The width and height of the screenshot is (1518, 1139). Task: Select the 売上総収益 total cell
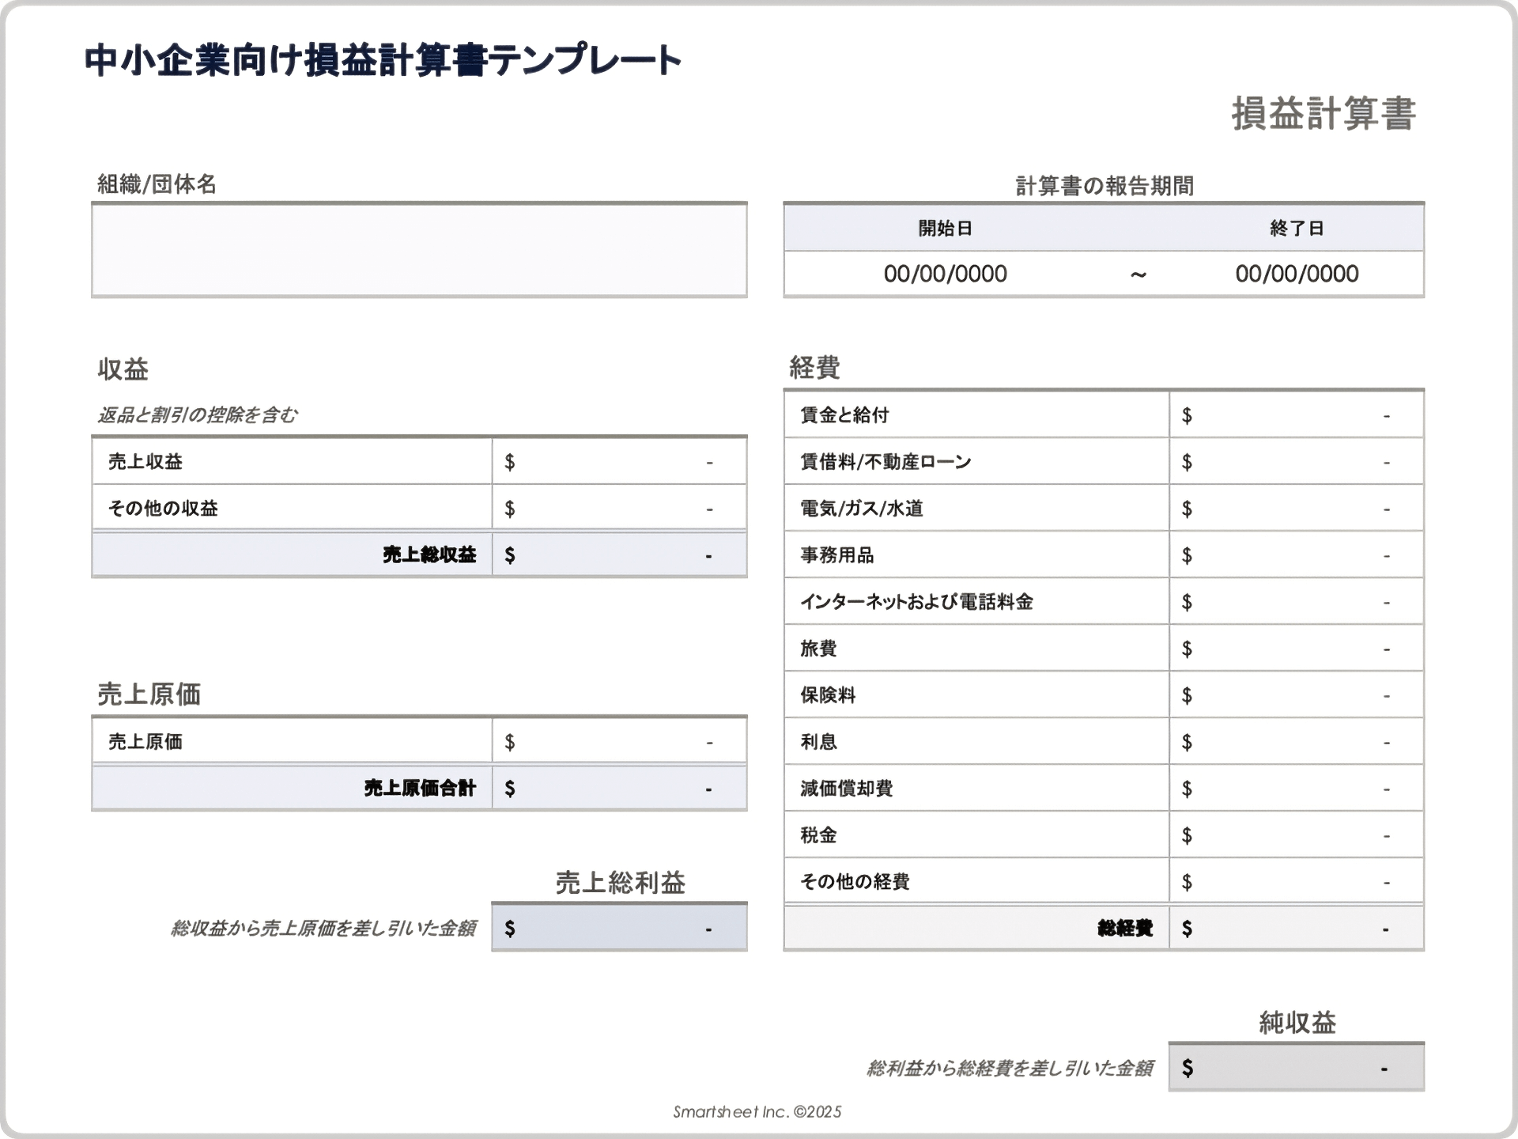click(x=619, y=554)
